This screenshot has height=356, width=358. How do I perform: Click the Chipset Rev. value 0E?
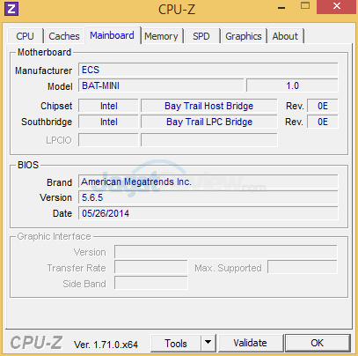point(323,106)
